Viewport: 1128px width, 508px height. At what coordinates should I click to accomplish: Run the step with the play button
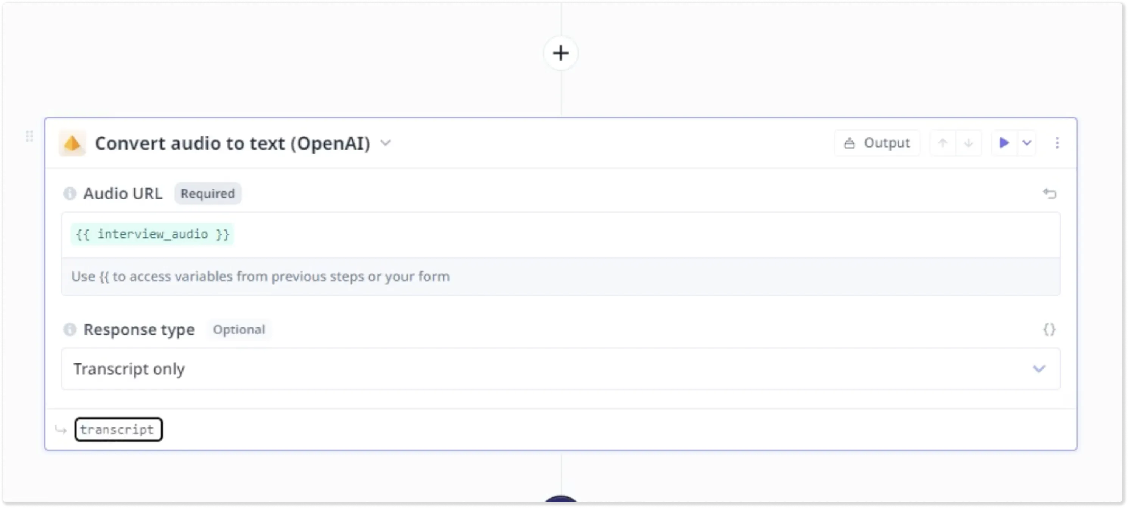[1004, 143]
